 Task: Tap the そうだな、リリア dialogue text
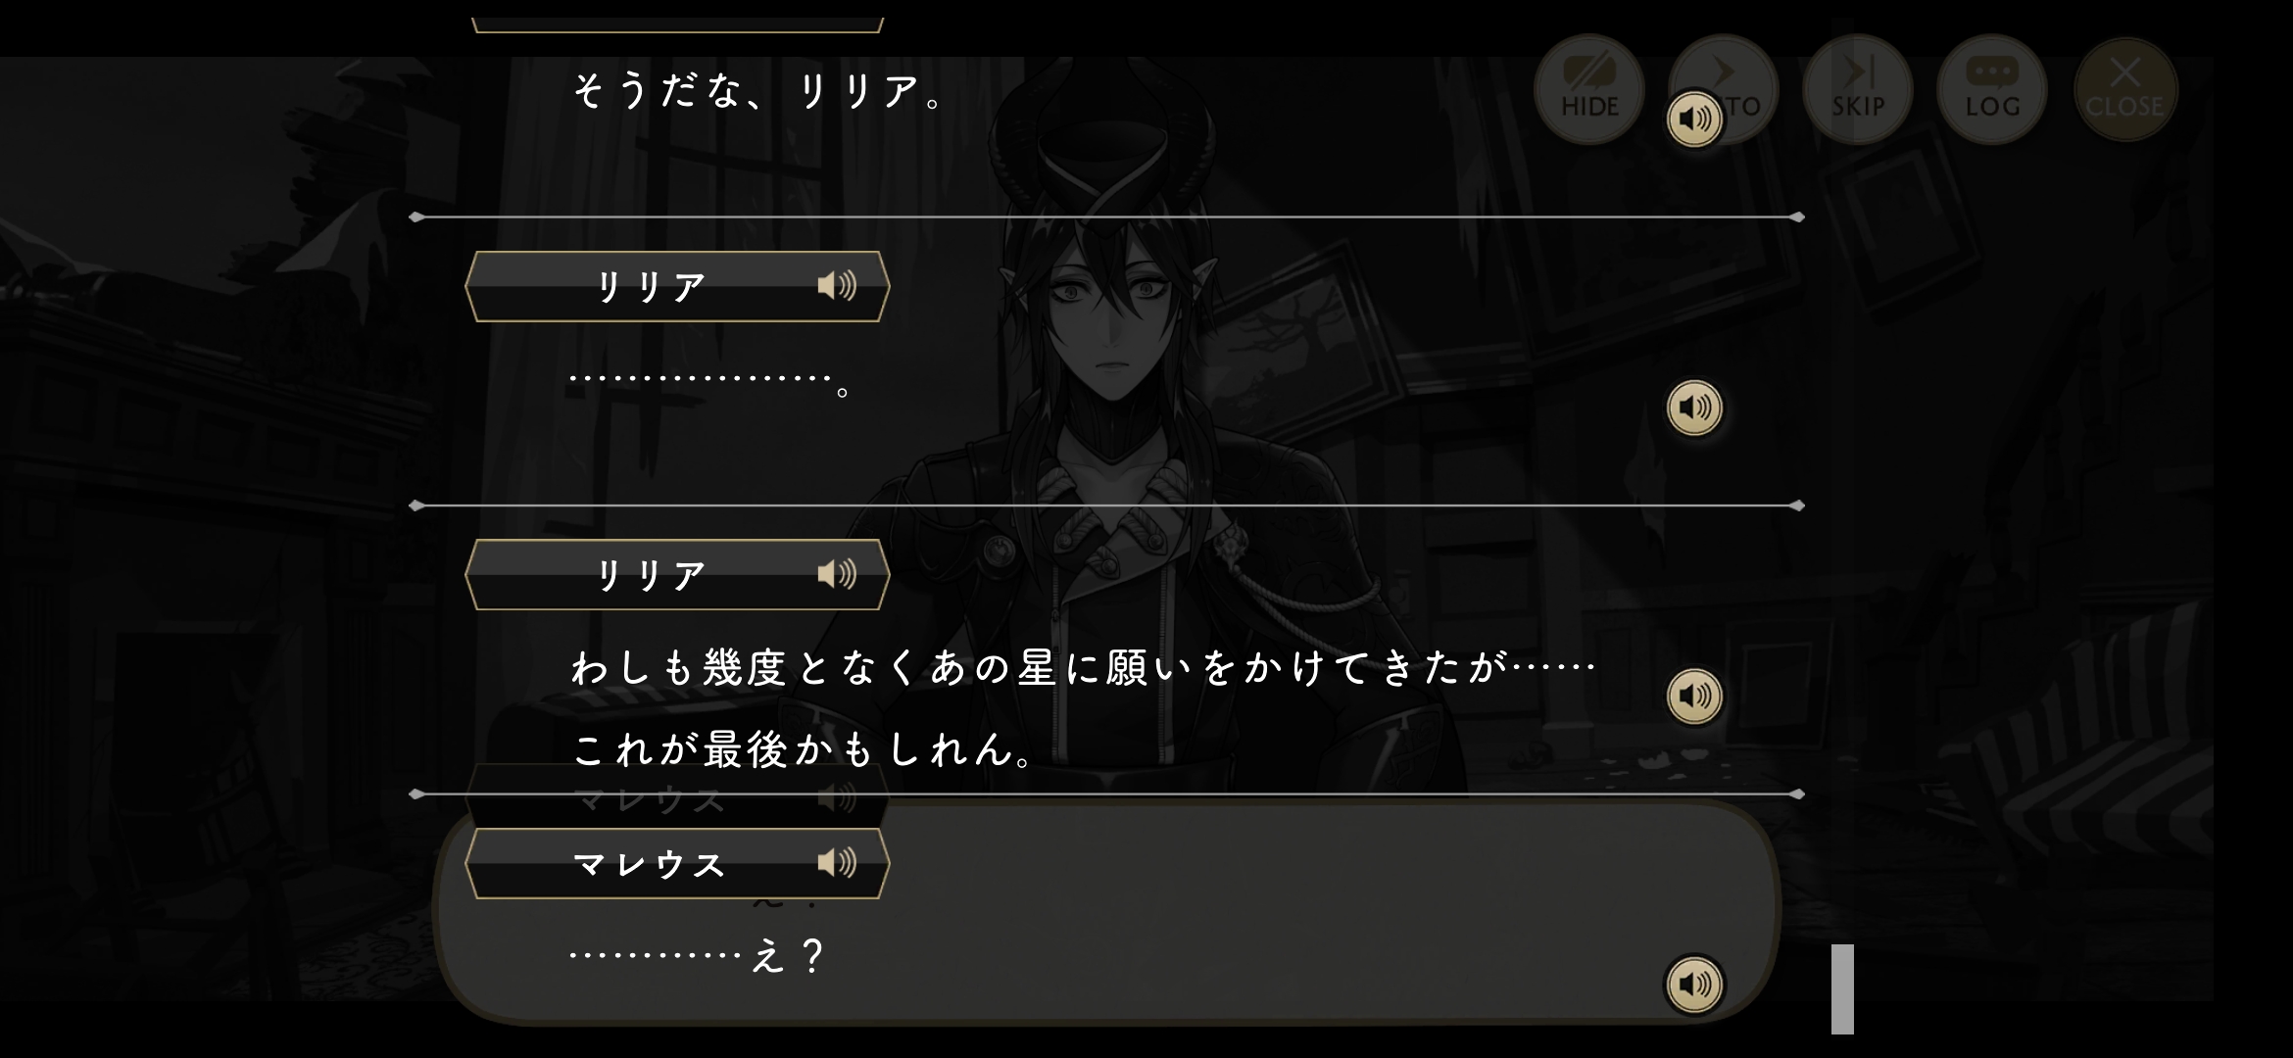tap(757, 92)
